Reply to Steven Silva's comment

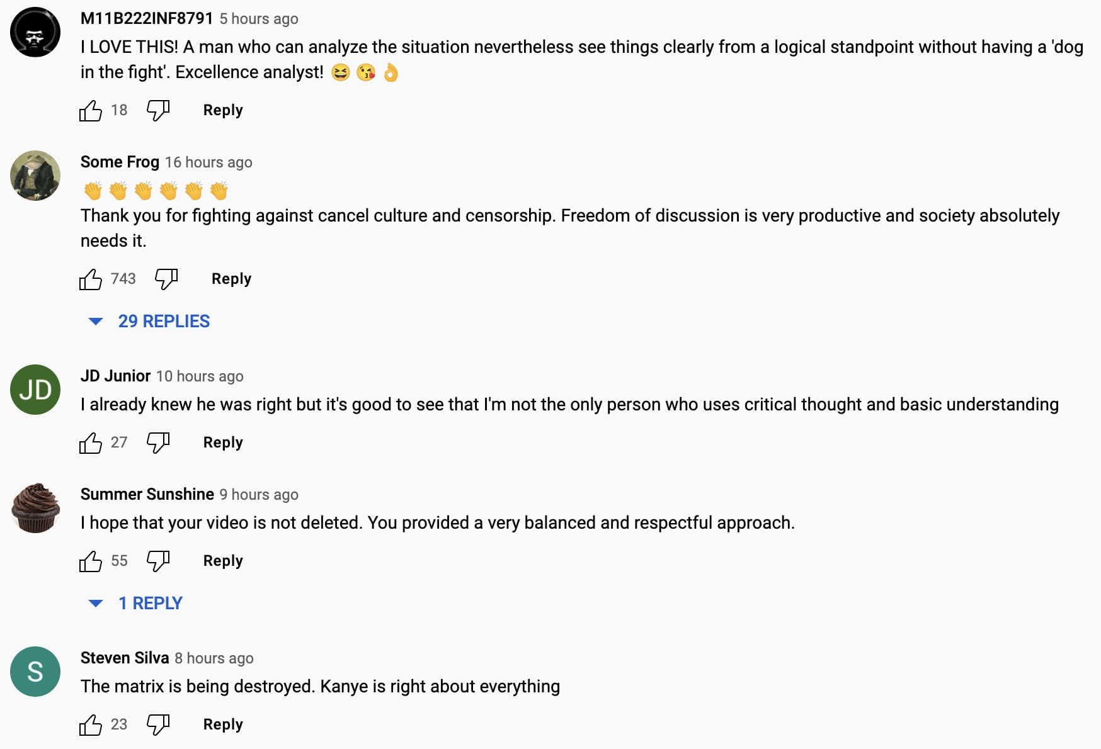pos(223,724)
